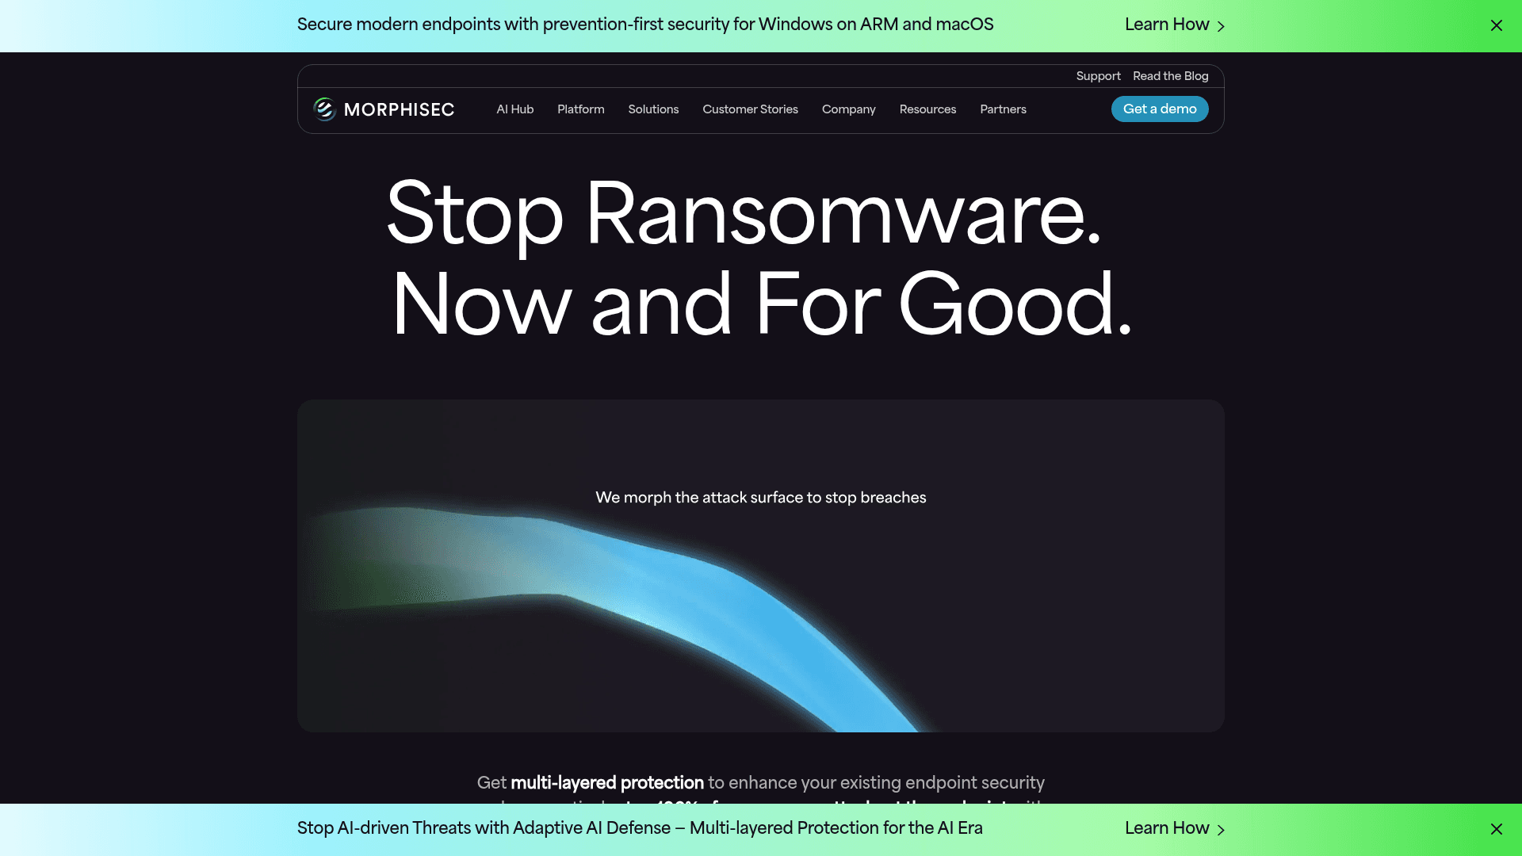
Task: Open the Platform menu
Action: click(x=580, y=109)
